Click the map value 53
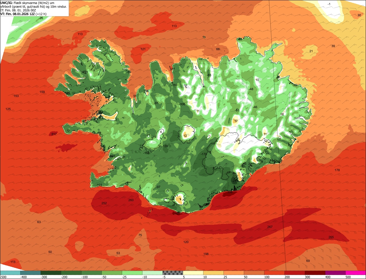 (118, 253)
